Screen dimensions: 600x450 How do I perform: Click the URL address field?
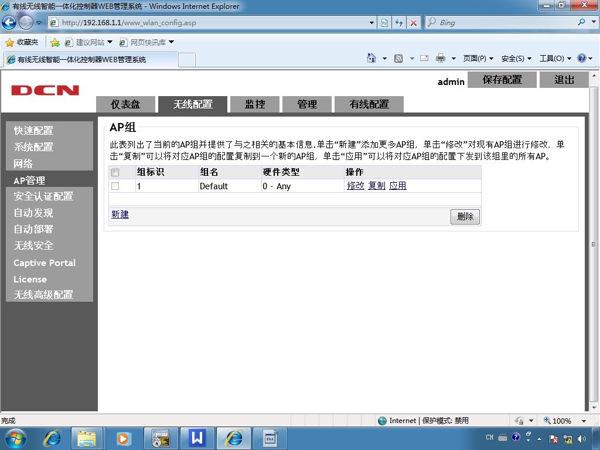212,23
